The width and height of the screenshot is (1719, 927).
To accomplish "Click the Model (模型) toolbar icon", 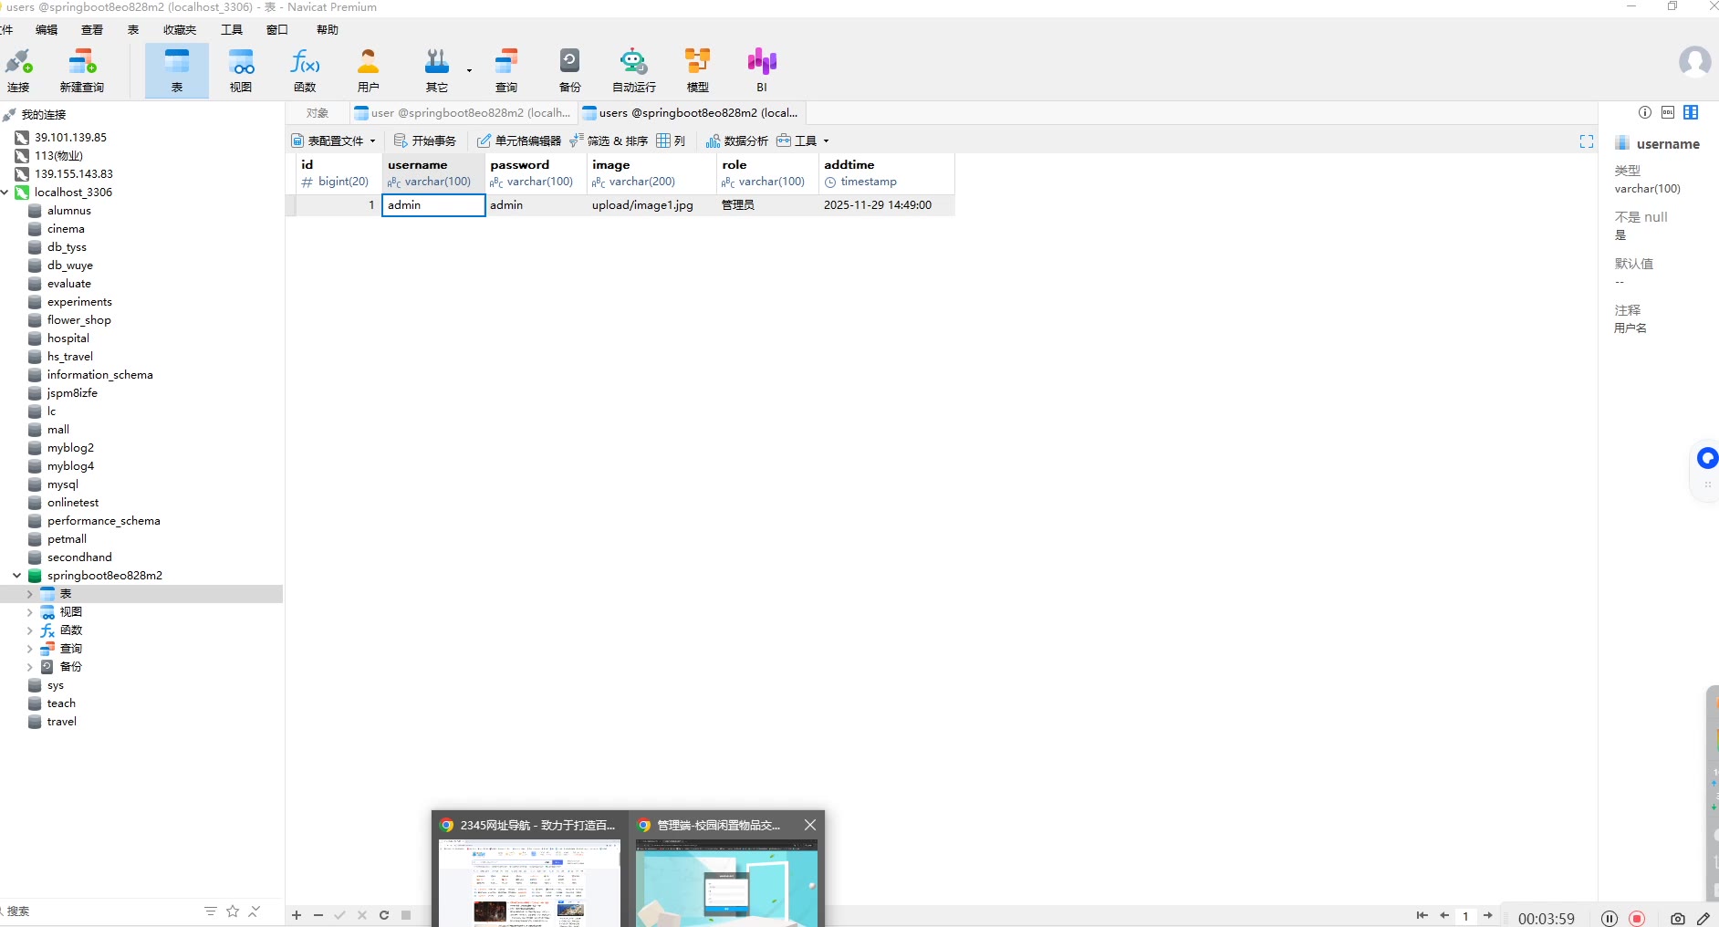I will [698, 70].
